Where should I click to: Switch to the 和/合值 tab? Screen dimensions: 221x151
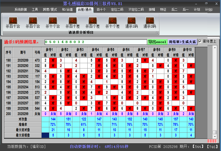click(67, 10)
